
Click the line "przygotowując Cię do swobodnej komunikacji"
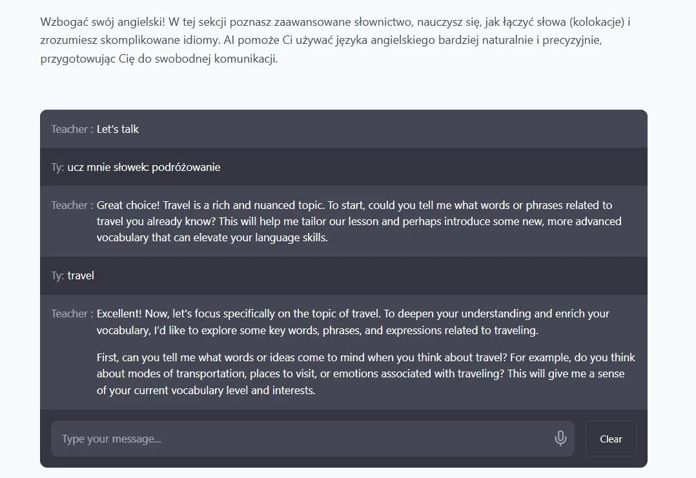point(159,59)
